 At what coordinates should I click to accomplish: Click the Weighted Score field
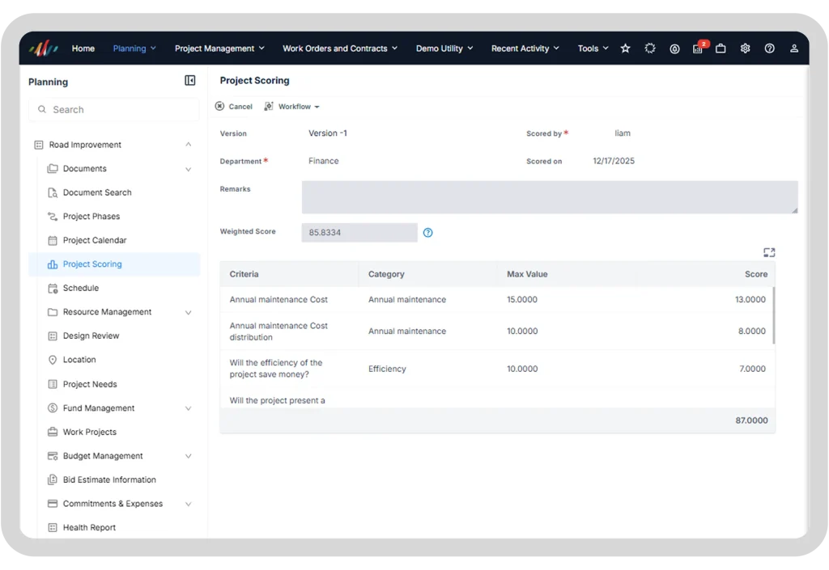pos(359,233)
